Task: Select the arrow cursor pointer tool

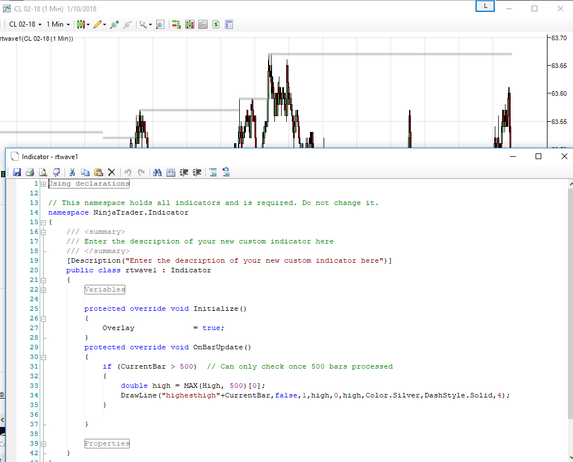Action: [143, 24]
